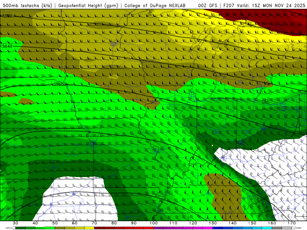
Task: Click the 50 knot color scale label
Action: (55, 223)
